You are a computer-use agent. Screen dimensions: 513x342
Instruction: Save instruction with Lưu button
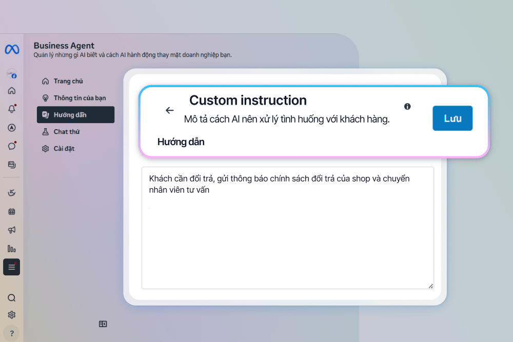pos(452,118)
